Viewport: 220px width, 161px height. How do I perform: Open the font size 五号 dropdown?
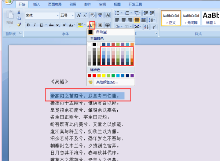73,15
